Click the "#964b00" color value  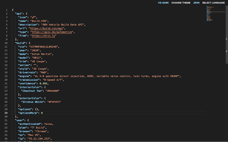point(53,91)
